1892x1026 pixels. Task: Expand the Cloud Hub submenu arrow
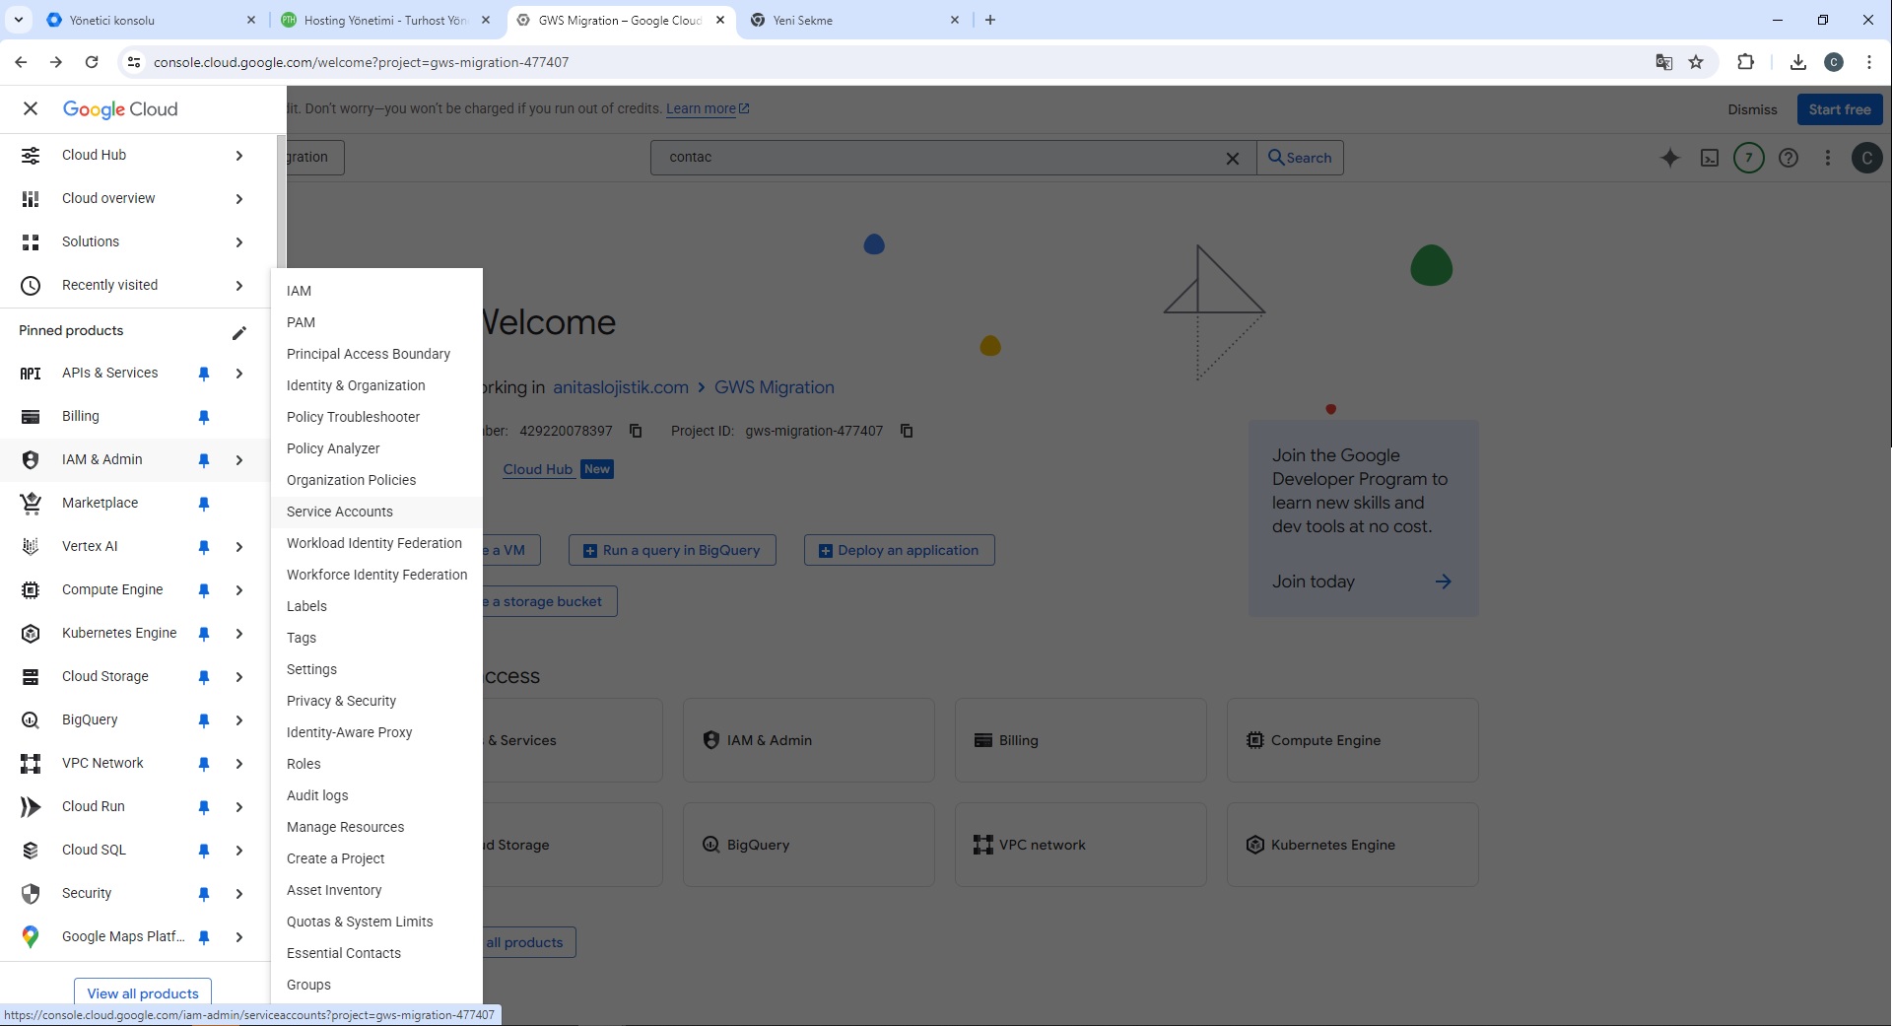point(238,156)
